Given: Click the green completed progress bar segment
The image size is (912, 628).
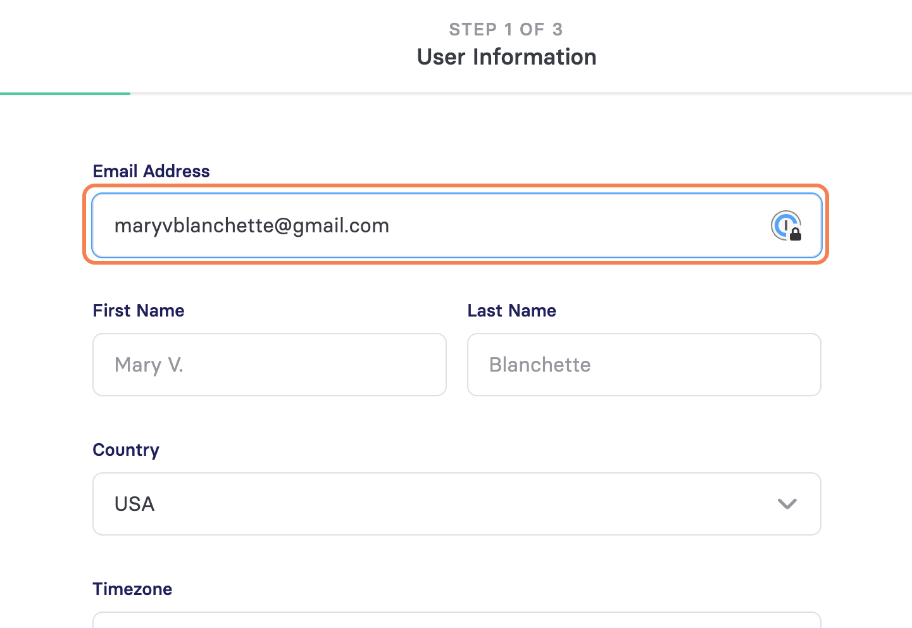Looking at the screenshot, I should (x=65, y=94).
